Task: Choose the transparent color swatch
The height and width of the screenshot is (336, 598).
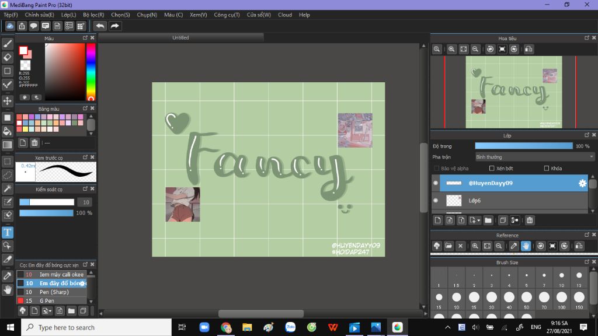Action: (25, 65)
